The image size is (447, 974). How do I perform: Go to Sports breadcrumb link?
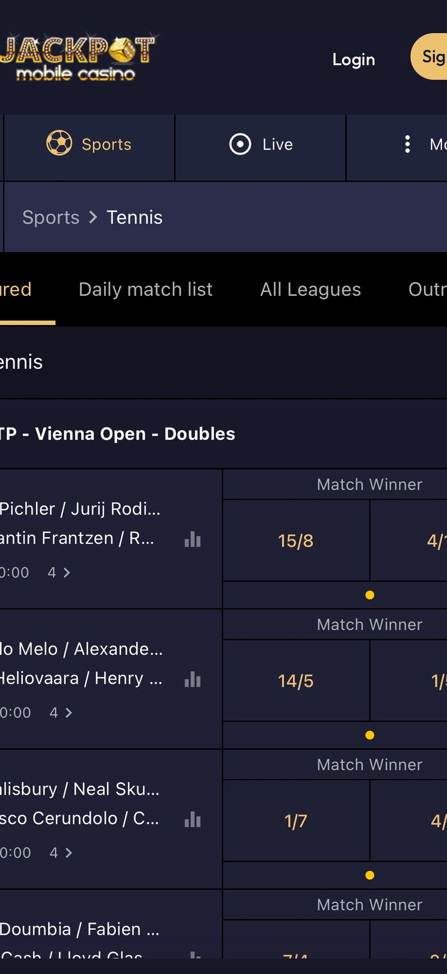tap(51, 217)
